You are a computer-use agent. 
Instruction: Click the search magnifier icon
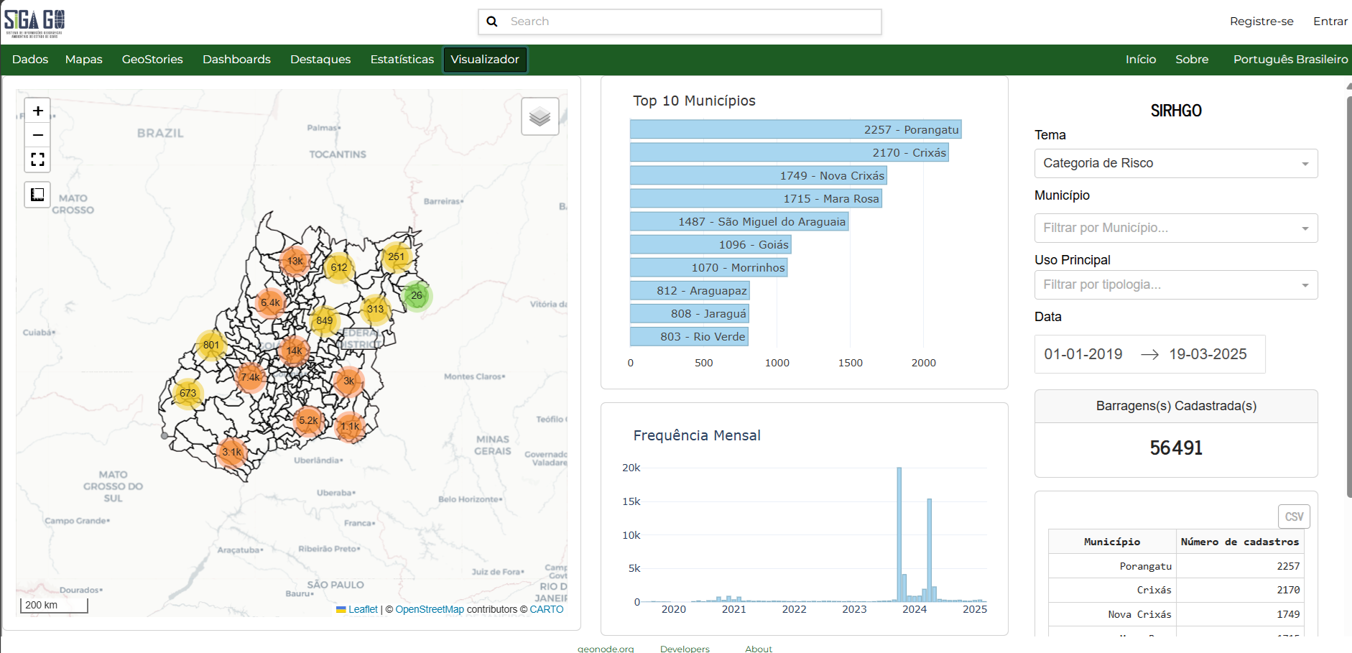point(492,22)
